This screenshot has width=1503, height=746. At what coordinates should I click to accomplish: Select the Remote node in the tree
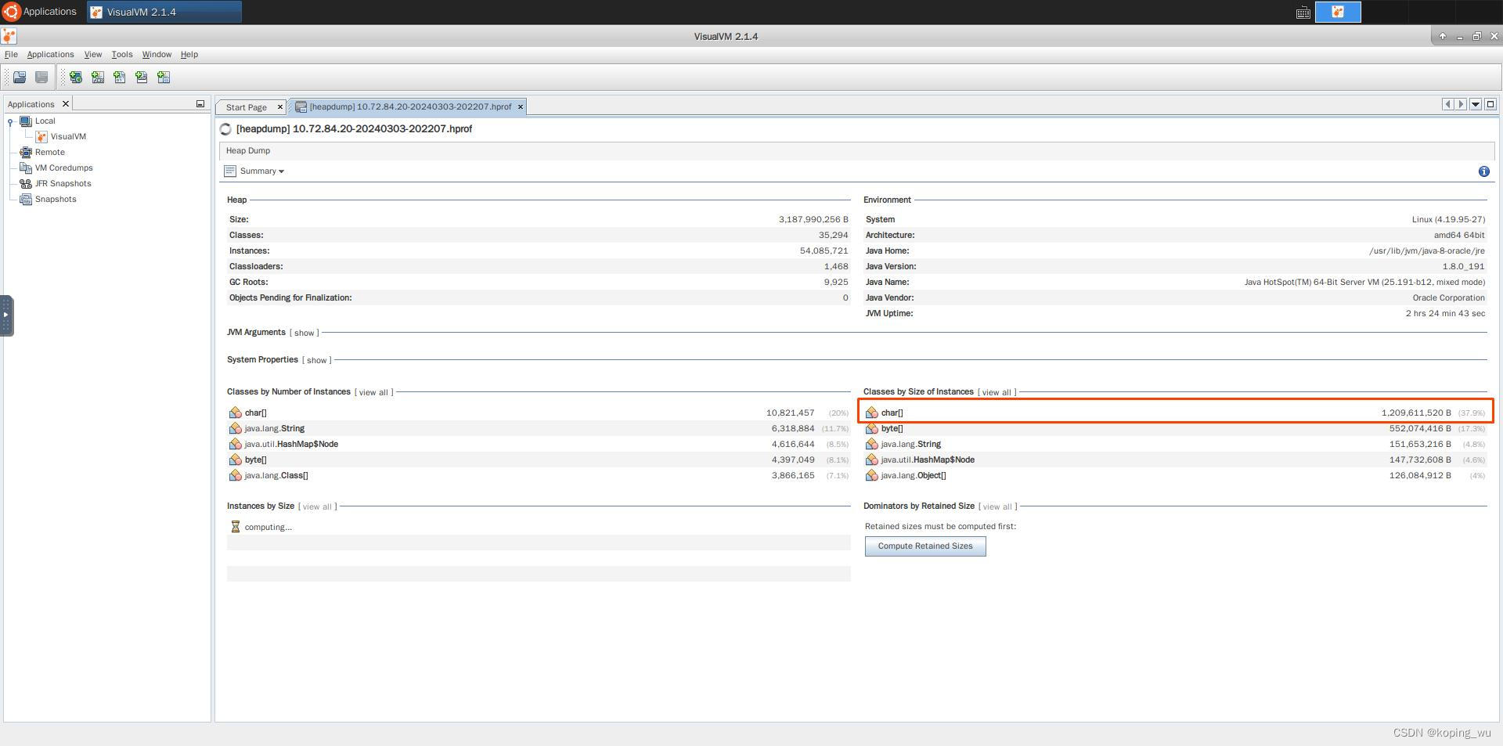[x=49, y=152]
